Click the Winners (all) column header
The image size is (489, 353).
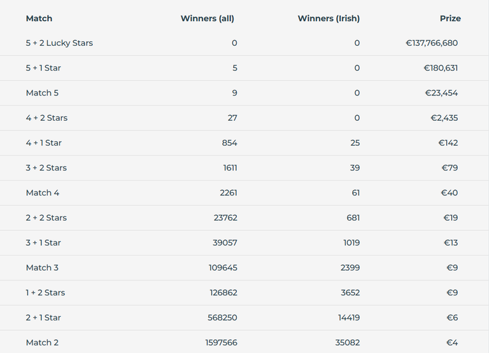(x=208, y=18)
